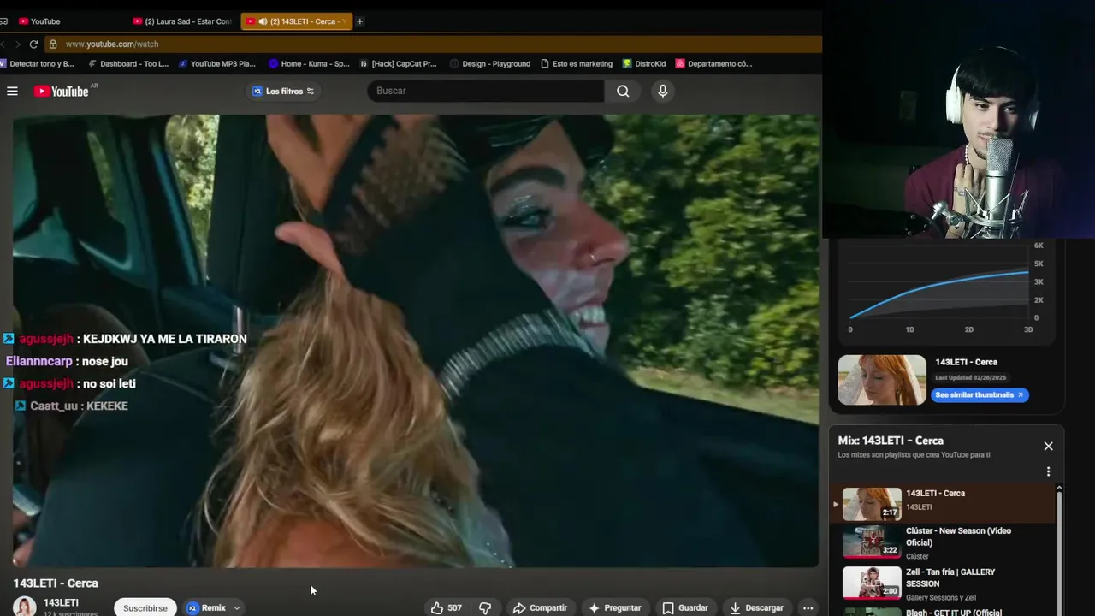
Task: Start voice search with microphone icon
Action: click(x=662, y=91)
